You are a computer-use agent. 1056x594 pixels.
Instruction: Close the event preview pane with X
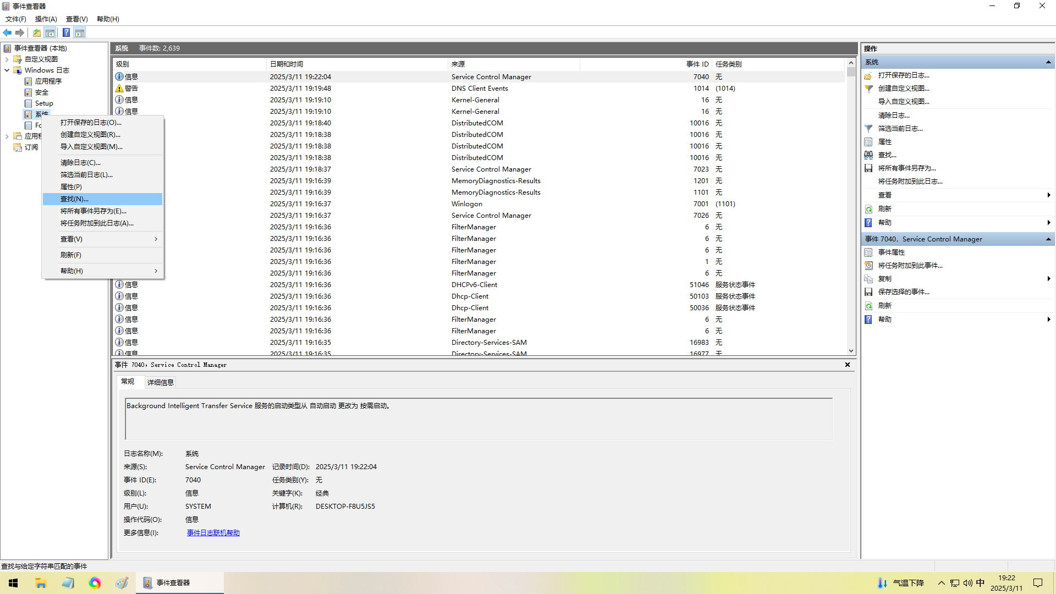848,365
